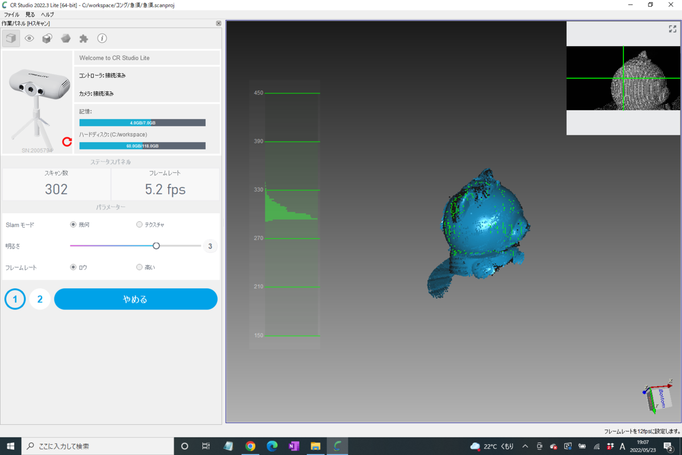682x455 pixels.
Task: Click the red reconnect refresh icon
Action: (x=67, y=142)
